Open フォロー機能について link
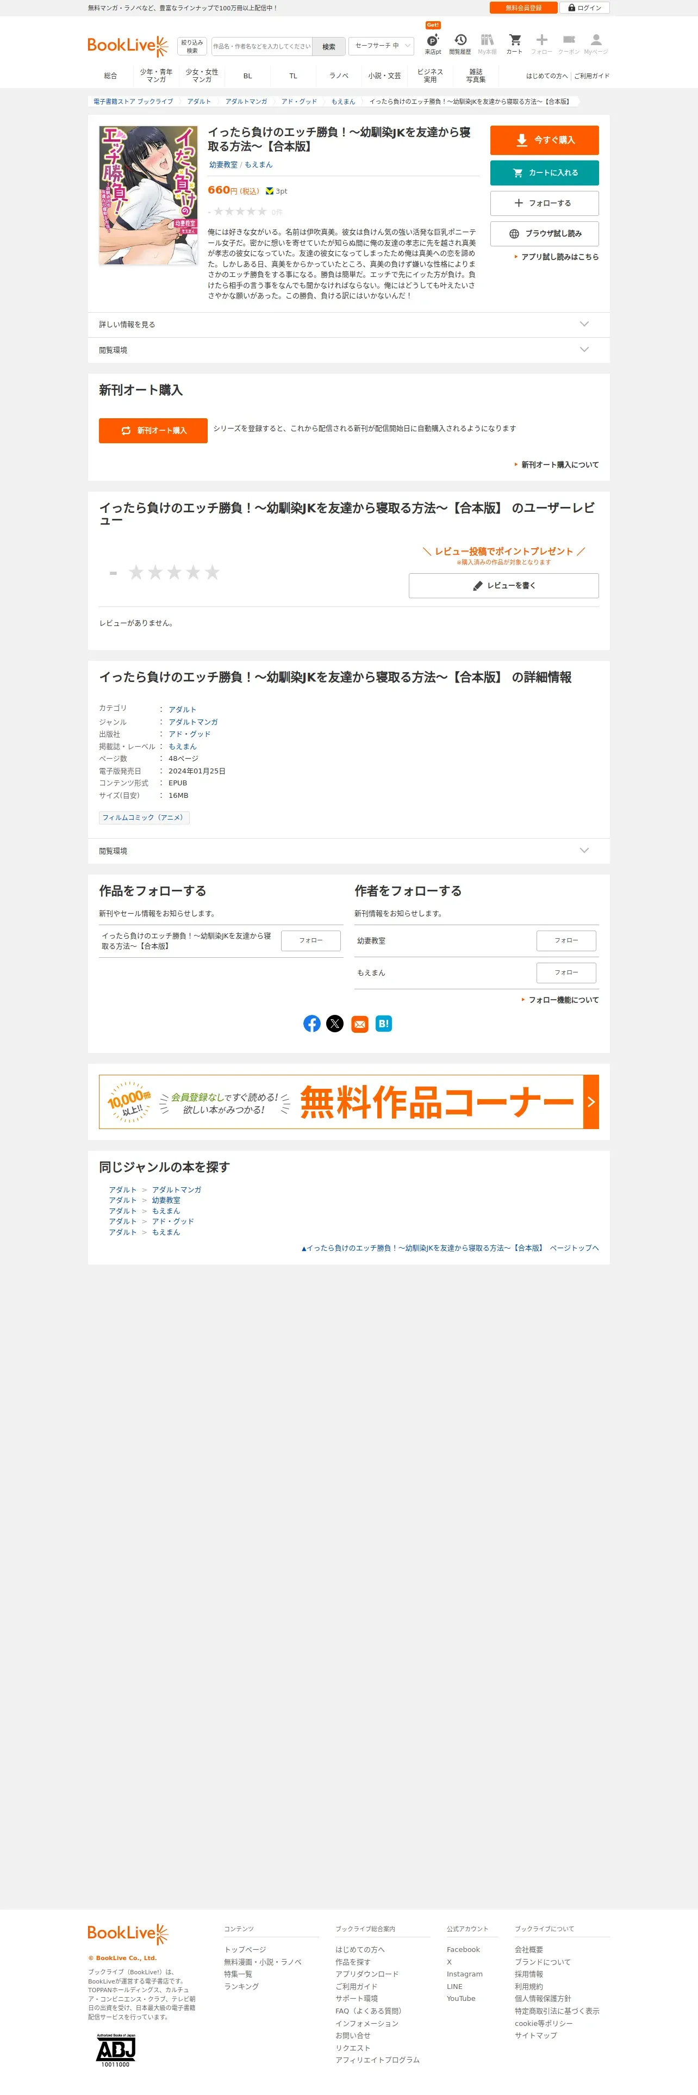Image resolution: width=698 pixels, height=2095 pixels. click(563, 1000)
